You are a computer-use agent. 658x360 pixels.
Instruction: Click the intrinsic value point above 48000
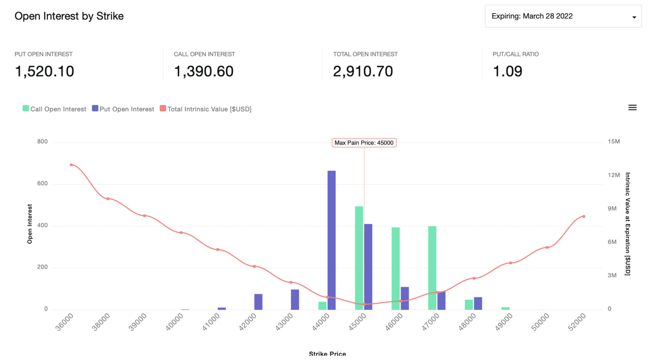click(x=474, y=278)
